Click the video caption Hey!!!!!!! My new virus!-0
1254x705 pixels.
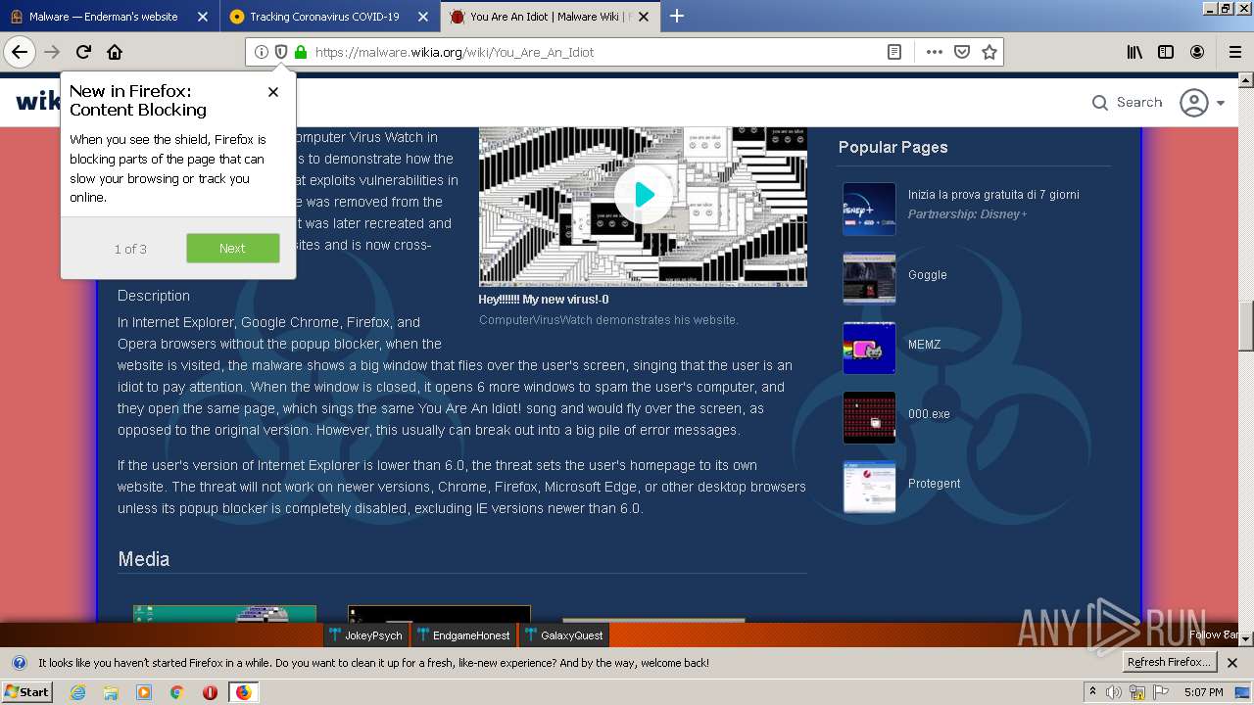[x=544, y=300]
